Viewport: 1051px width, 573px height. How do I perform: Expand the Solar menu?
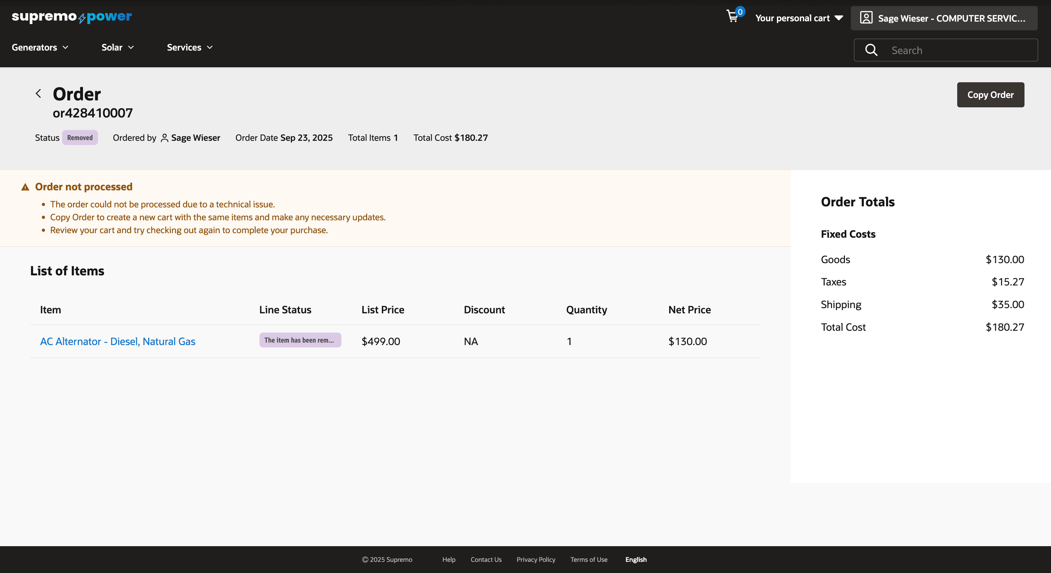point(118,47)
